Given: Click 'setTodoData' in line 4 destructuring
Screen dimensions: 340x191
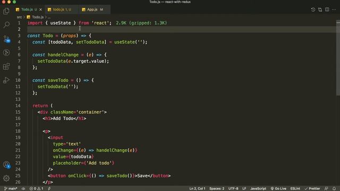Looking at the screenshot, I should coord(90,42).
